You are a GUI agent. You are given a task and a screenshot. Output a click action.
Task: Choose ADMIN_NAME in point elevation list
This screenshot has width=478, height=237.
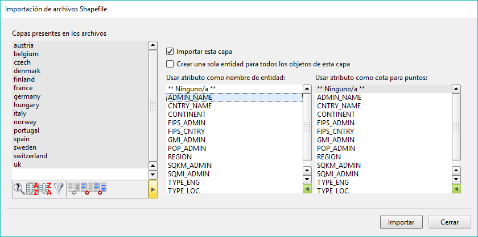pyautogui.click(x=384, y=98)
